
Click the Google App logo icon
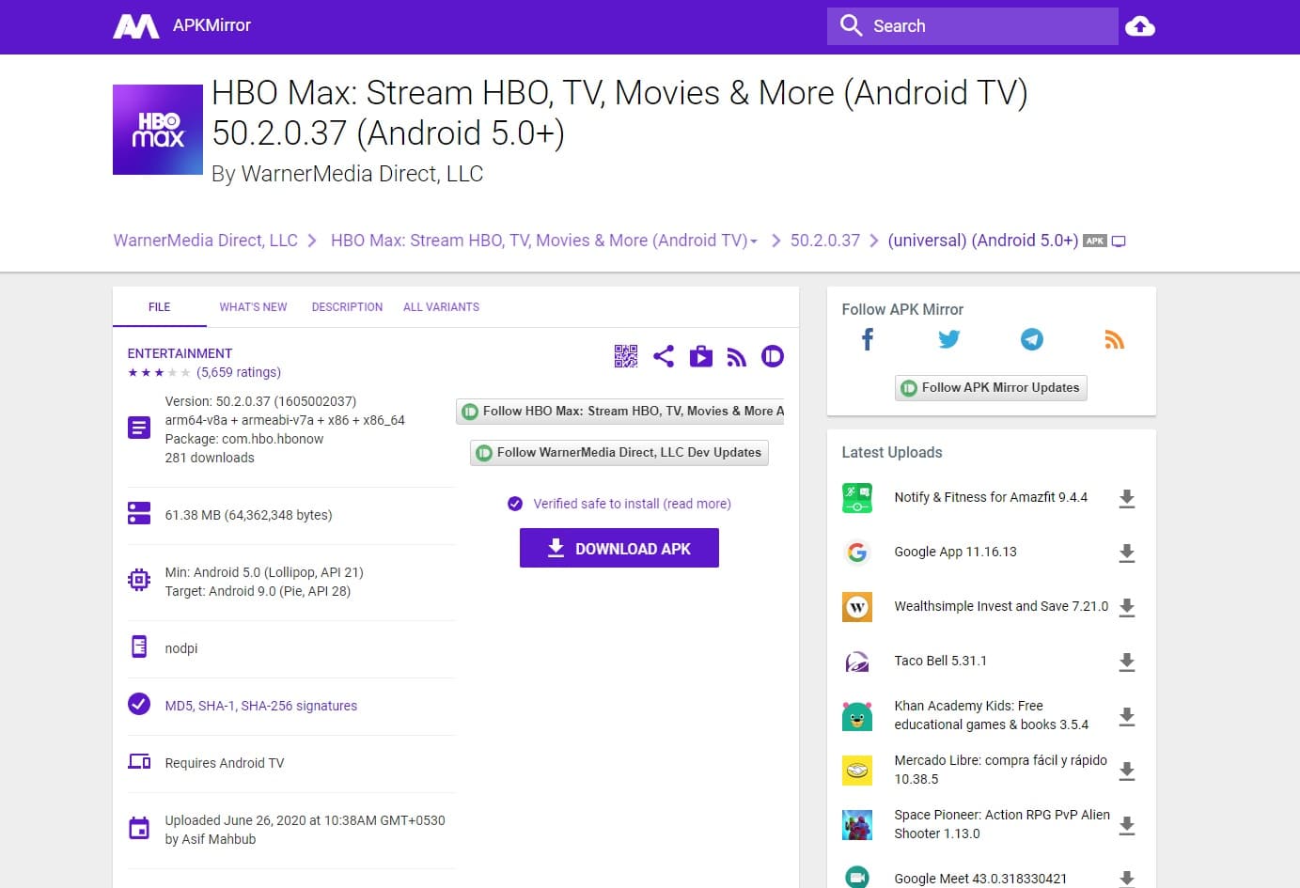857,553
